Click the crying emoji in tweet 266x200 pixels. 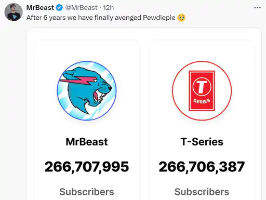pyautogui.click(x=181, y=18)
